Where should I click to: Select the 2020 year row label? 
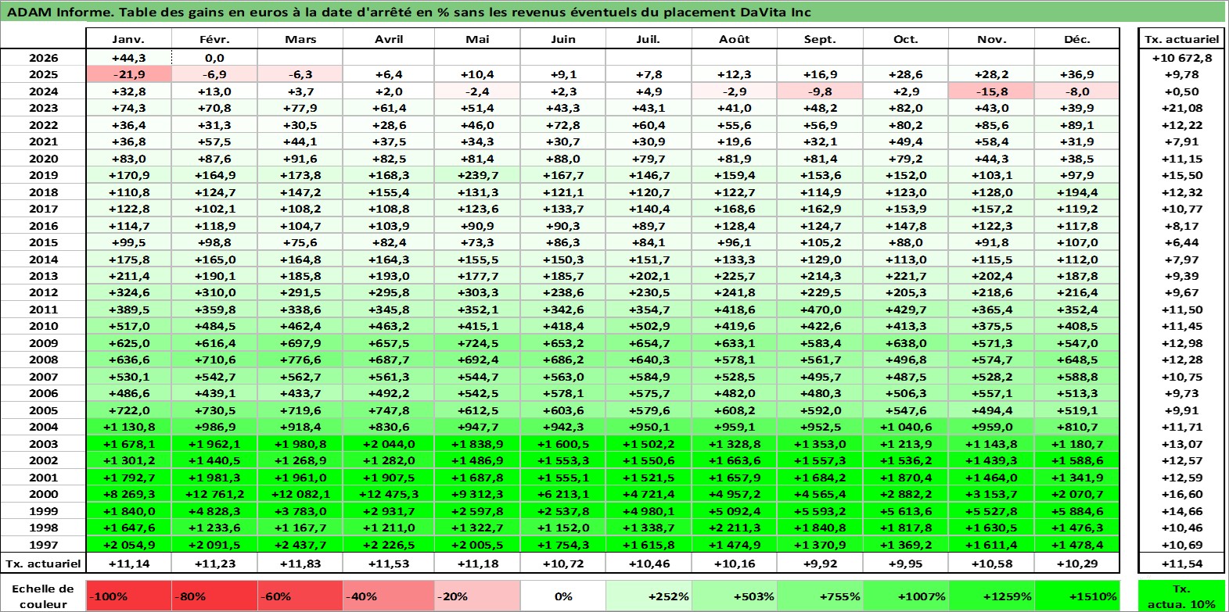43,159
